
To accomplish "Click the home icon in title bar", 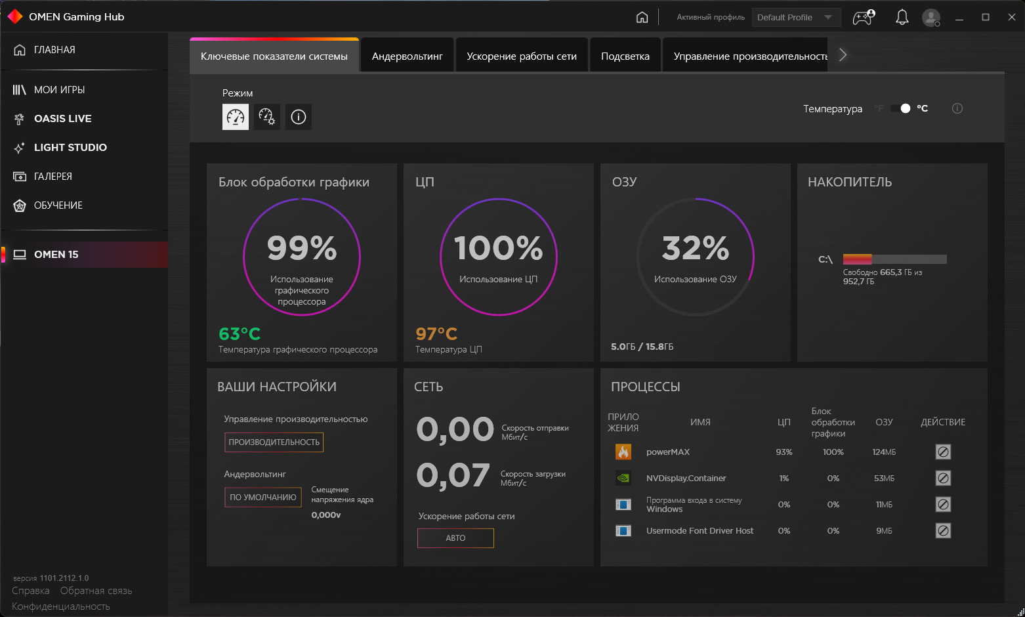I will coord(642,17).
